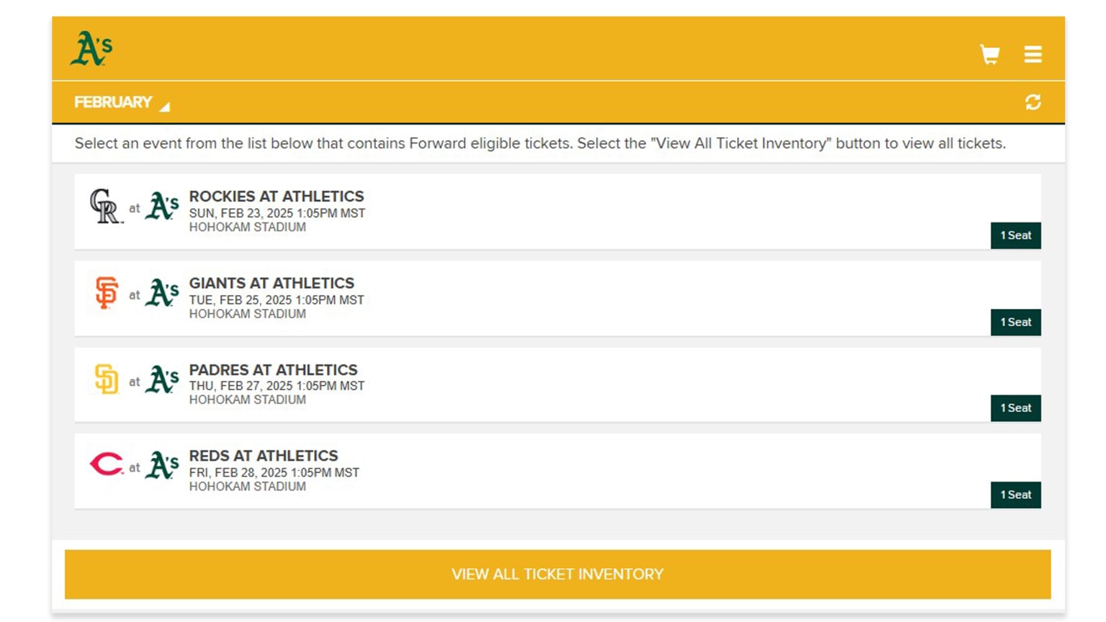Select the 1 Seat badge on the Giants game

(1015, 322)
